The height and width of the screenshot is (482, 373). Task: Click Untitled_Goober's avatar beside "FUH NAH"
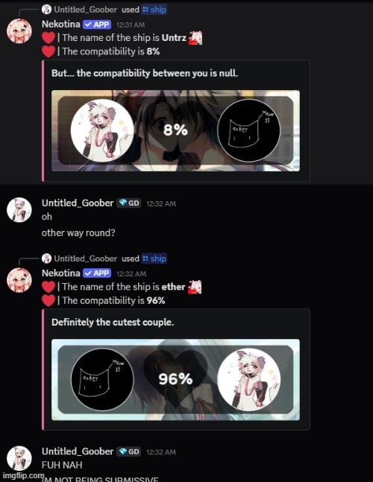tap(19, 458)
